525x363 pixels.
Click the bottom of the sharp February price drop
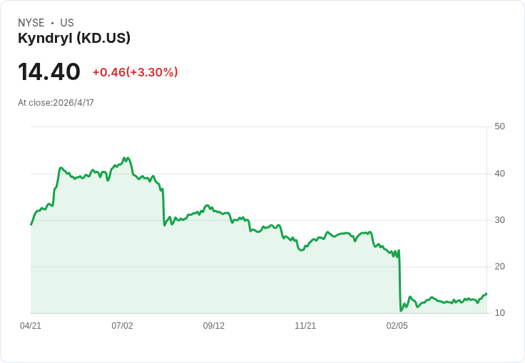(401, 310)
